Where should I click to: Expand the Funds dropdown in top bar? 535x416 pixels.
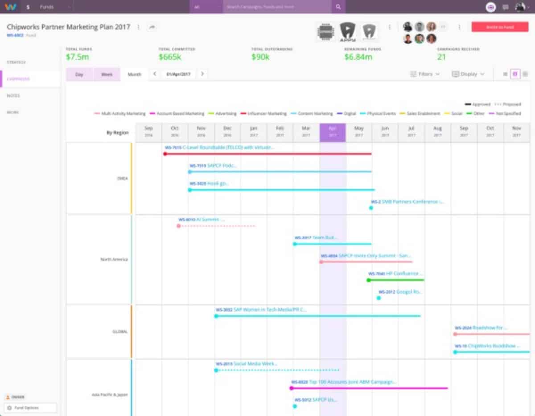point(54,7)
